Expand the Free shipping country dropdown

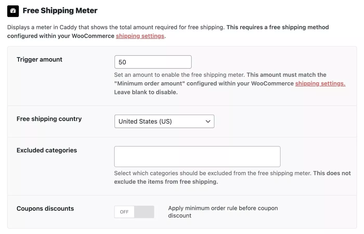coord(164,121)
